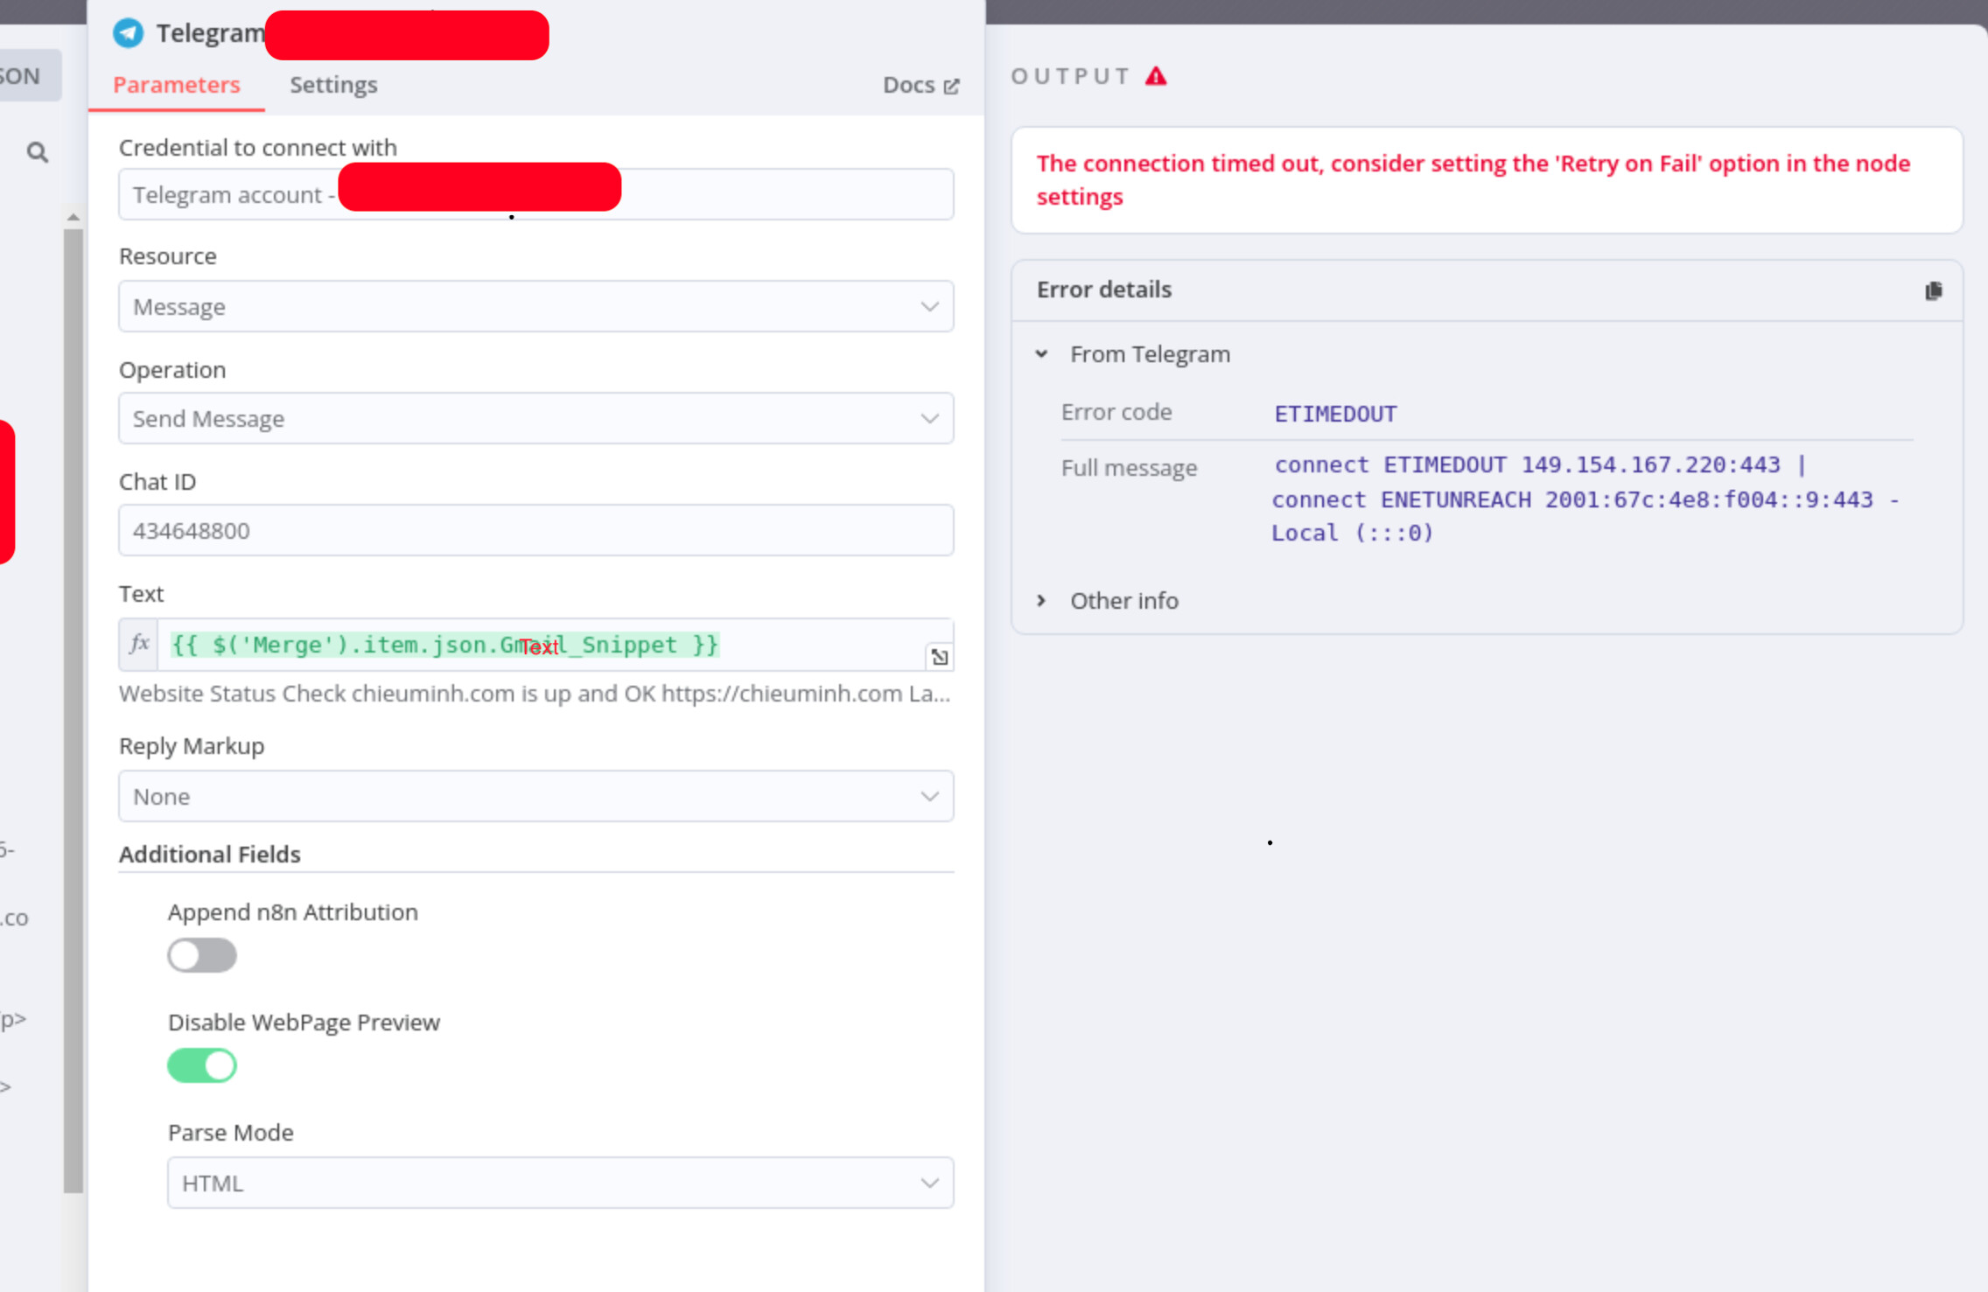This screenshot has width=1988, height=1292.
Task: Click the left panel scrollbar up arrow
Action: (73, 216)
